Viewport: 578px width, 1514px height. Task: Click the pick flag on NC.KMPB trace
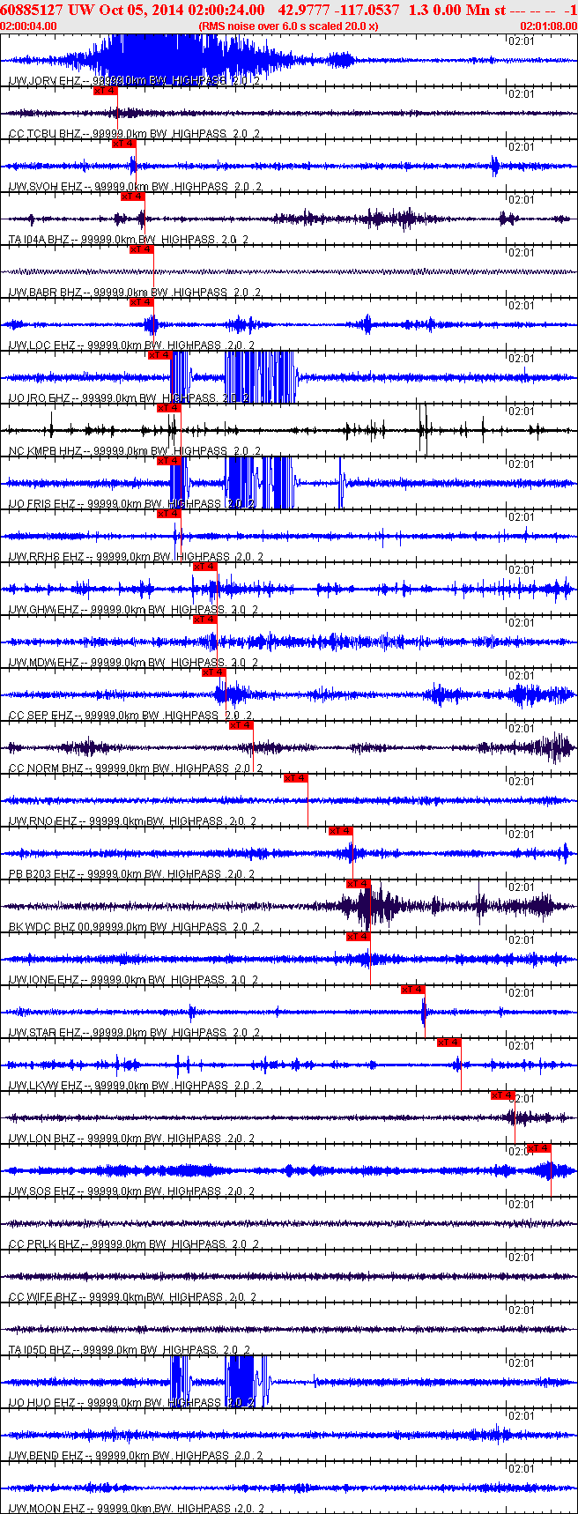[168, 408]
